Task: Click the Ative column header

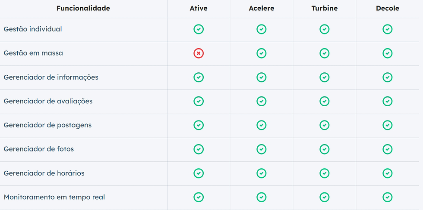Action: click(x=199, y=8)
